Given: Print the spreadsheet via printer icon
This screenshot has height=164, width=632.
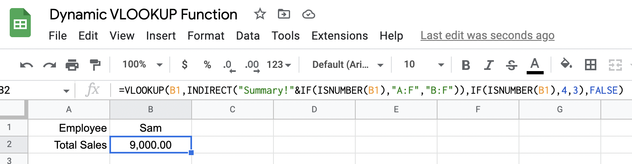Looking at the screenshot, I should (x=72, y=65).
